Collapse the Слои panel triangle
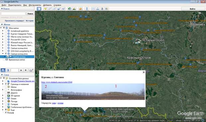The width and height of the screenshot is (206, 122). [2, 75]
